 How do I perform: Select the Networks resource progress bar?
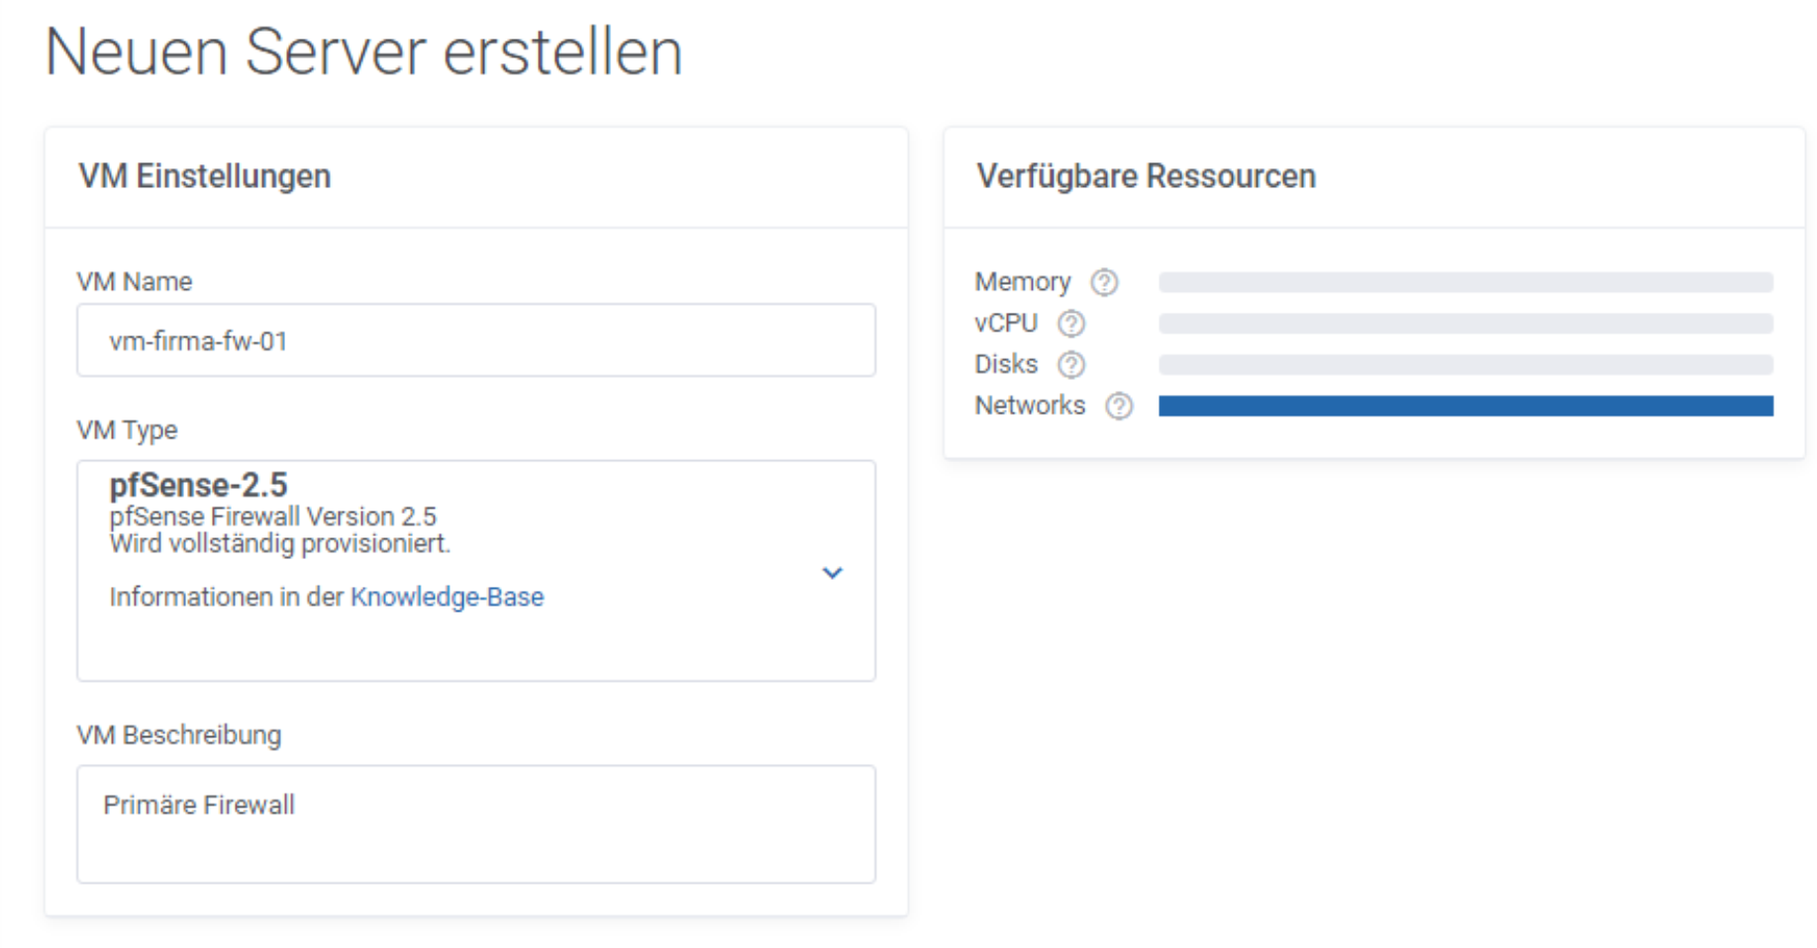pos(1465,406)
